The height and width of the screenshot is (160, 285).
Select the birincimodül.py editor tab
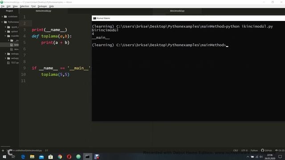pyautogui.click(x=44, y=11)
